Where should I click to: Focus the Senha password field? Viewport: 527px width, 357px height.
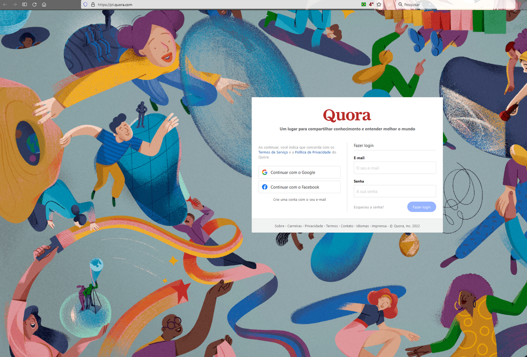point(395,191)
